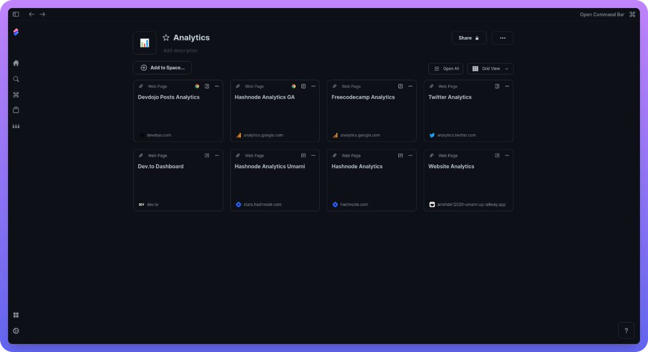Click Chrome icon on Devdojo Posts Analytics card
The image size is (648, 352).
[x=197, y=86]
